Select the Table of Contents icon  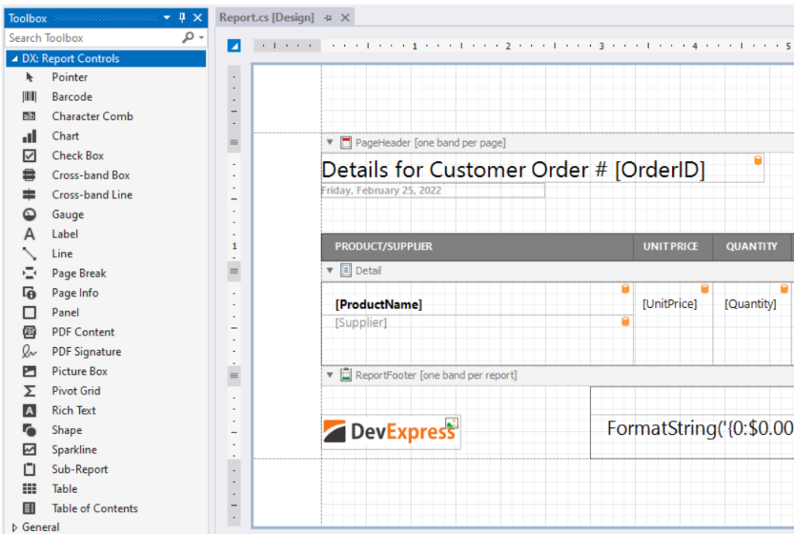29,508
